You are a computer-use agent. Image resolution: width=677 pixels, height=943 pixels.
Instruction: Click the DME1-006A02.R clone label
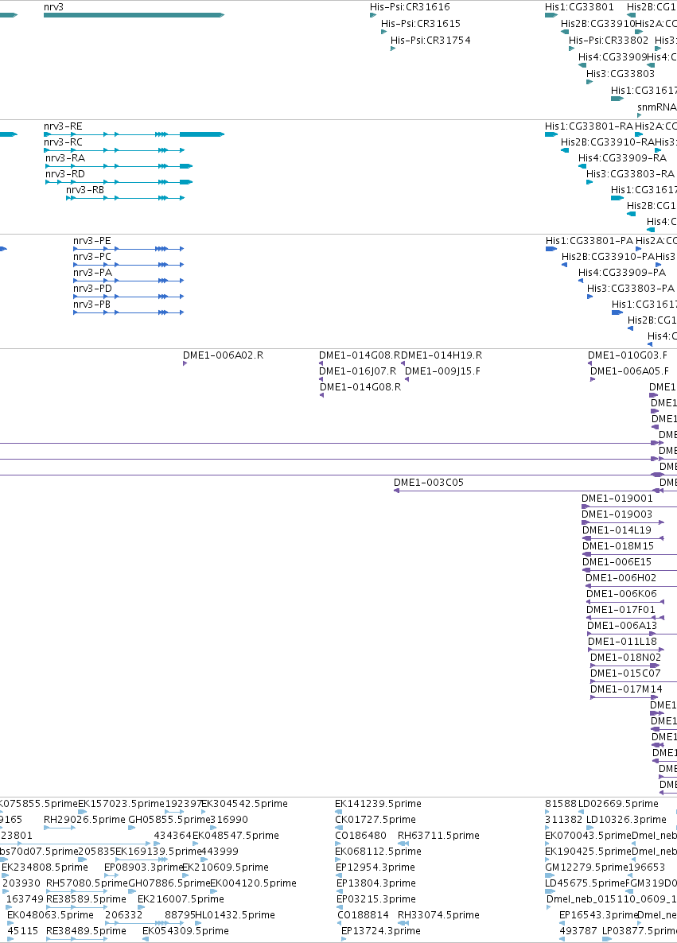(224, 355)
